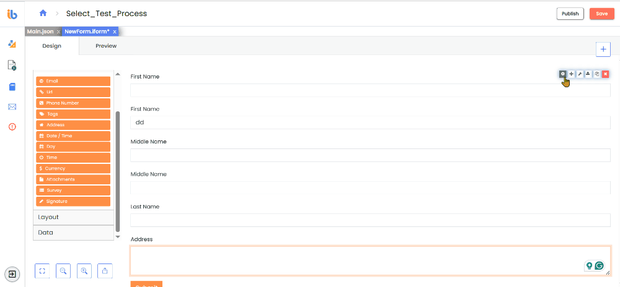Screen dimensions: 620x287
Task: Open the envelope mail icon in sidebar
Action: (12, 106)
